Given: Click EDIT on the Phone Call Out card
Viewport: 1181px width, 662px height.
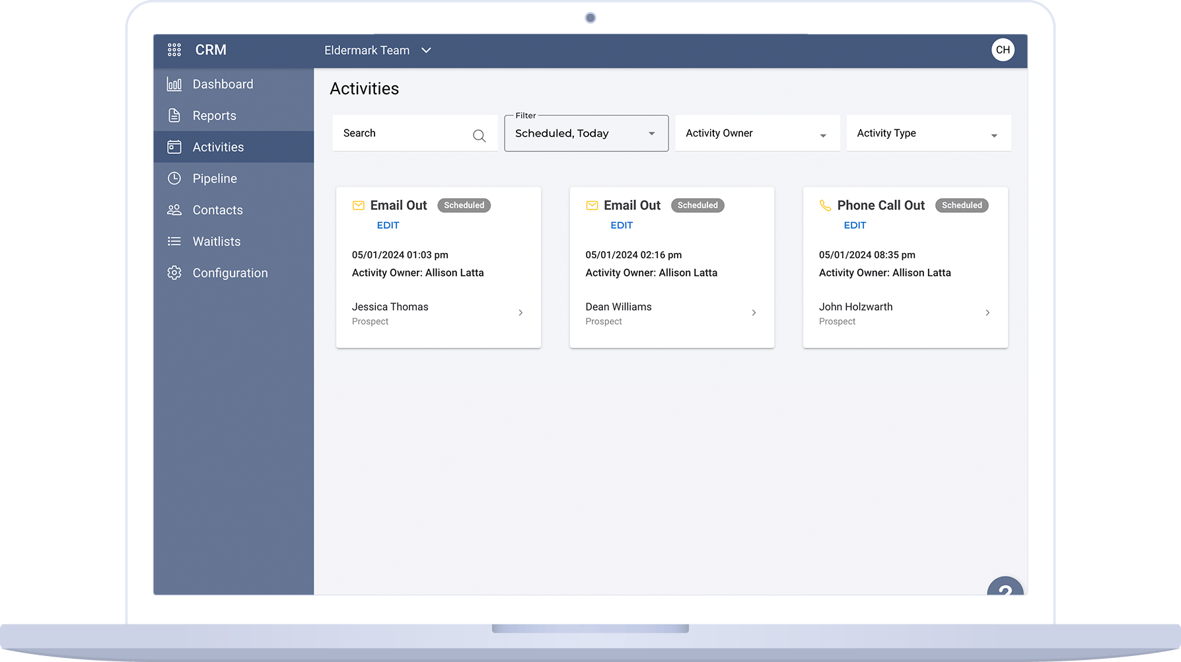Looking at the screenshot, I should [x=855, y=225].
